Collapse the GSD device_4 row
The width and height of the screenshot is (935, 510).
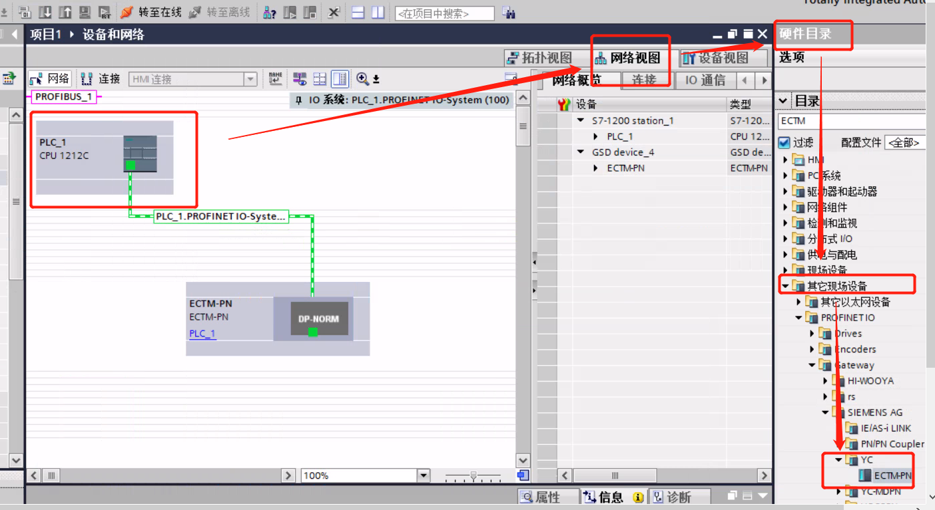581,152
